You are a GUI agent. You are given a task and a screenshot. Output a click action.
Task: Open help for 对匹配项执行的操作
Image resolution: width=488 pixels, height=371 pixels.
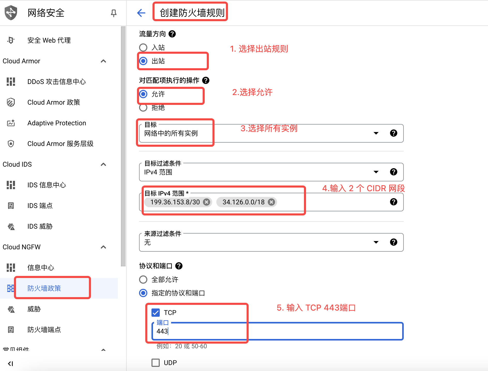point(206,80)
